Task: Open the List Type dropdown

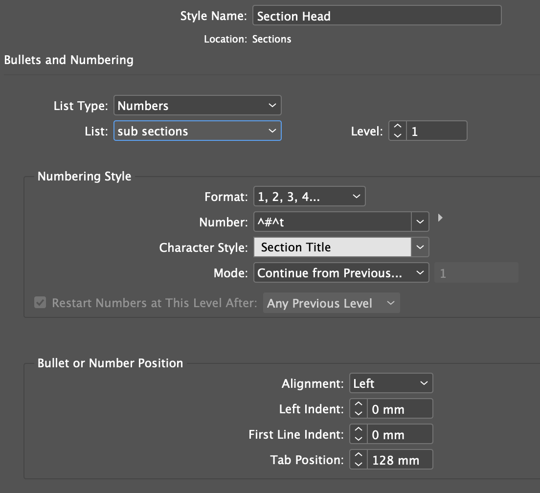Action: tap(197, 106)
